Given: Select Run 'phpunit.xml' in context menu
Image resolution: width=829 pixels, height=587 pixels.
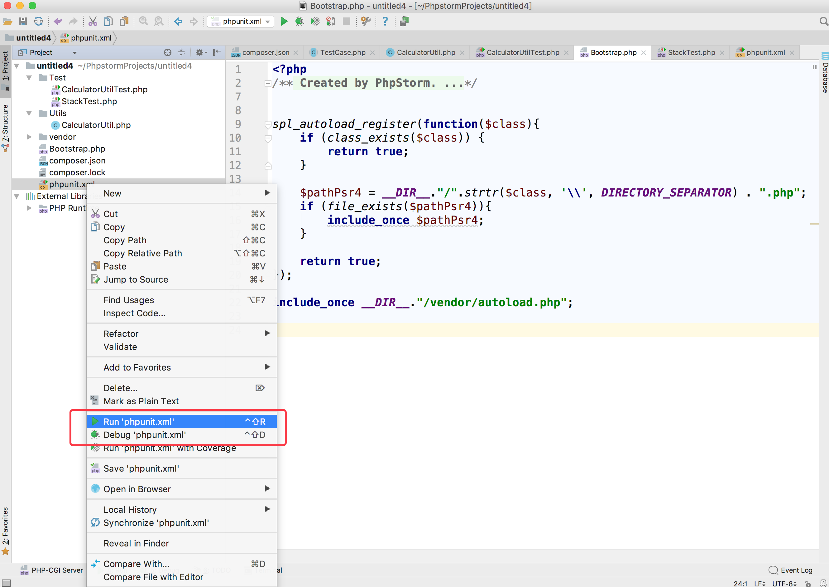Looking at the screenshot, I should point(182,421).
